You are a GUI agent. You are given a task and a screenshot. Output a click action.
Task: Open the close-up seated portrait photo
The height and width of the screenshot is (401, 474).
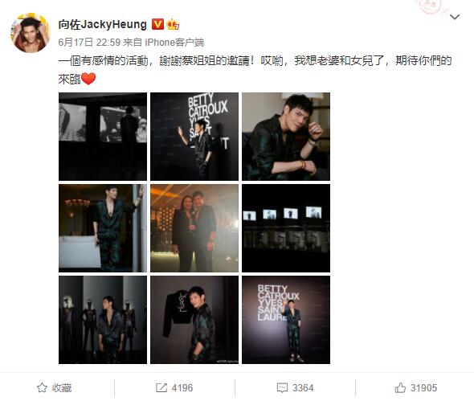pyautogui.click(x=286, y=137)
